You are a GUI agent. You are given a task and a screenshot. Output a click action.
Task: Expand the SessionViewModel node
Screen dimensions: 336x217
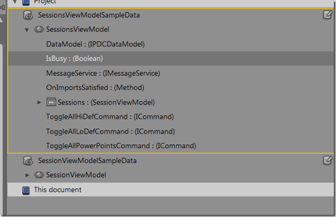(x=27, y=175)
